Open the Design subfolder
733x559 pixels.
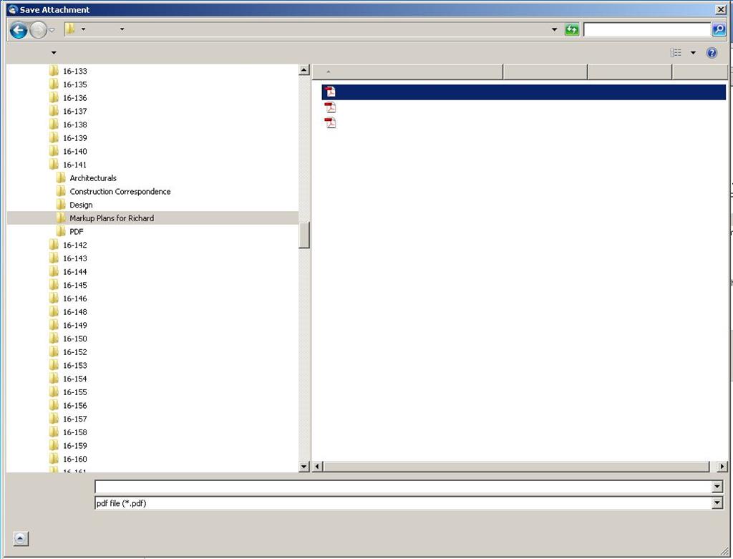click(81, 205)
